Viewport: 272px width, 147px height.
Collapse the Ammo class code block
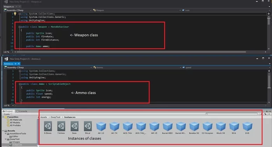tap(20, 84)
